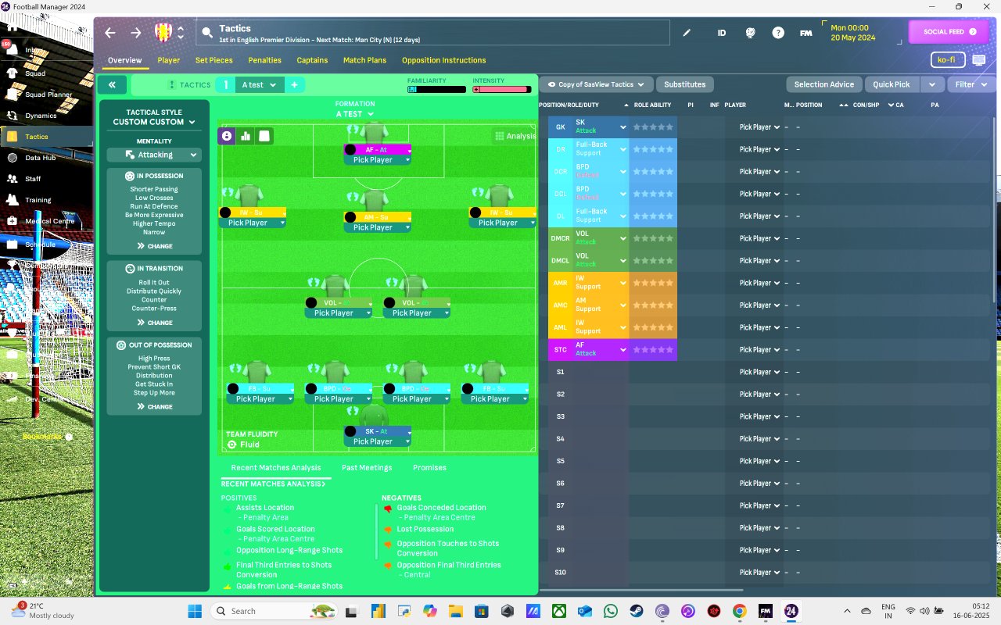The width and height of the screenshot is (1001, 625).
Task: Select the white square view icon on pitch
Action: coord(264,136)
